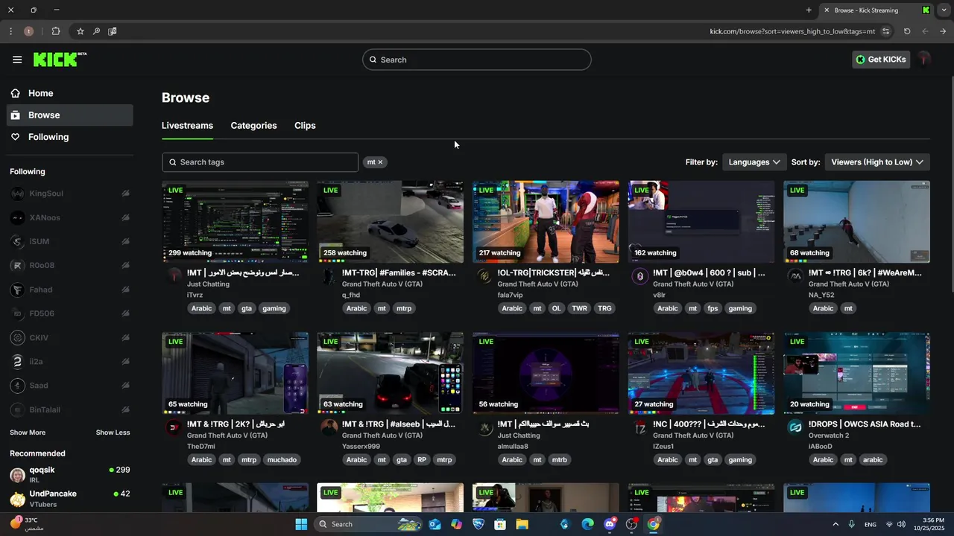Image resolution: width=954 pixels, height=536 pixels.
Task: Open Microsoft Store from taskbar
Action: point(500,524)
